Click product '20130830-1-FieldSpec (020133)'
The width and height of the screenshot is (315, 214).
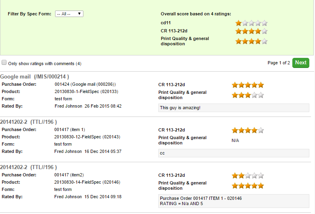(86, 91)
